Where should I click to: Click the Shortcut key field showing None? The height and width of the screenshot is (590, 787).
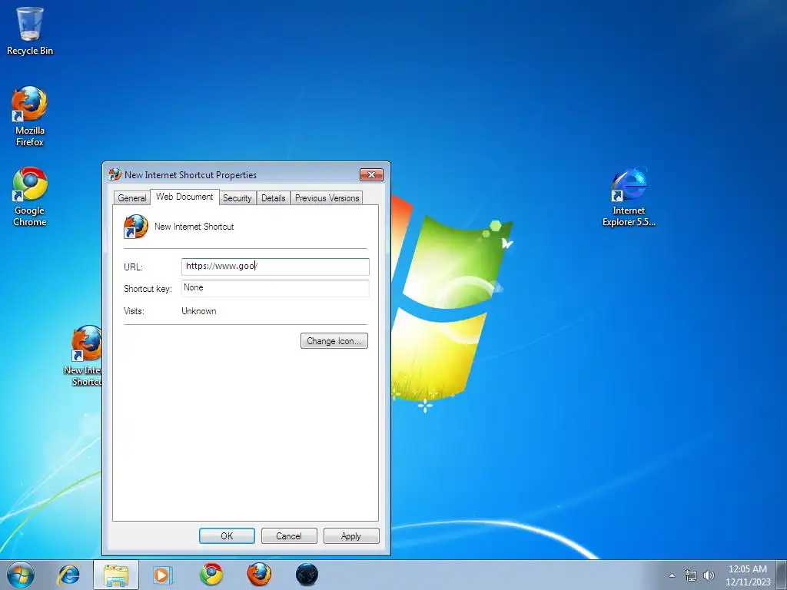tap(275, 288)
